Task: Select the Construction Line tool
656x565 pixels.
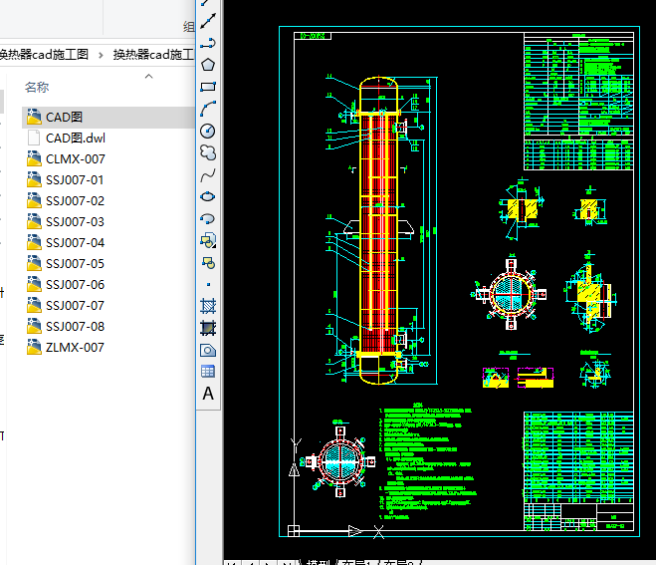Action: tap(208, 21)
